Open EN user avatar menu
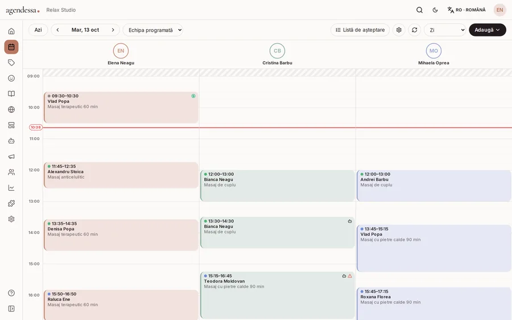The image size is (512, 320). point(499,10)
